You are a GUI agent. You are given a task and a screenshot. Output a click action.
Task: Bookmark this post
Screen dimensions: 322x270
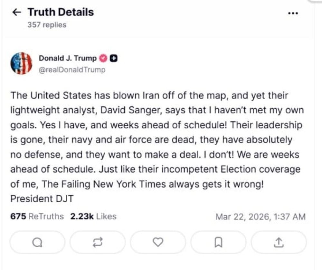click(x=218, y=242)
